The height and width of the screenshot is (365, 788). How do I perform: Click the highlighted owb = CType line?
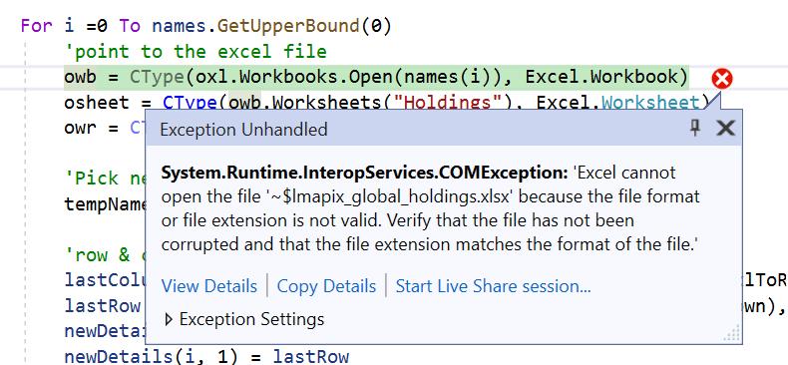[376, 77]
